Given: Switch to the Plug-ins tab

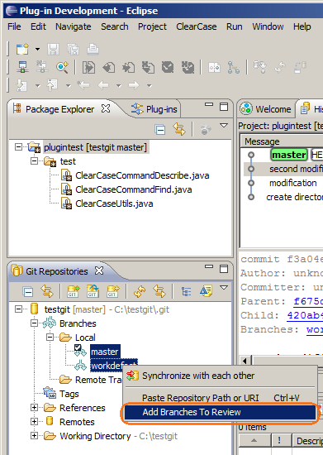Looking at the screenshot, I should pyautogui.click(x=154, y=109).
